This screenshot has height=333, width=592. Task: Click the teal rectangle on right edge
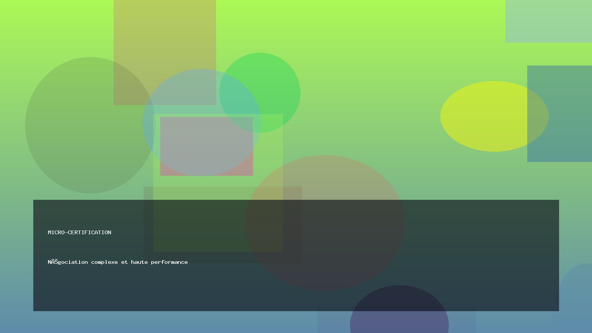pos(570,111)
